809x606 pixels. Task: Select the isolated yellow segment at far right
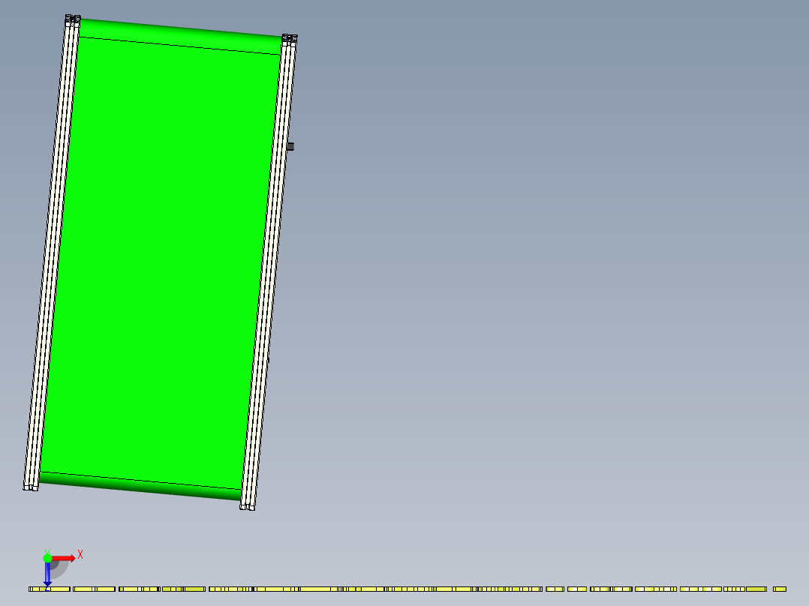pyautogui.click(x=780, y=589)
